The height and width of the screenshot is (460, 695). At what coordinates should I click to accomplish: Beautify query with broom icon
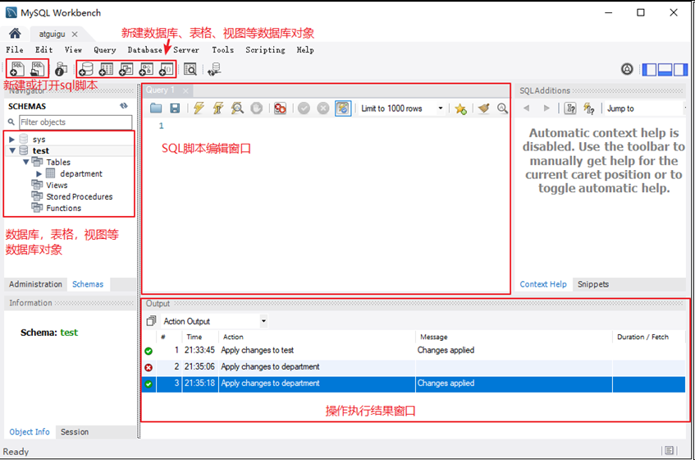(x=483, y=108)
